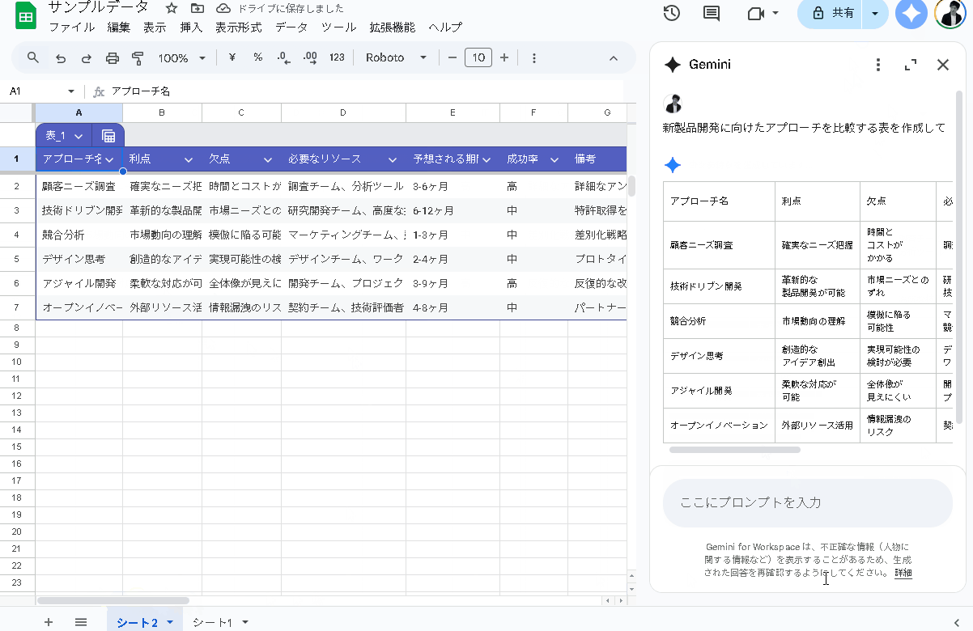This screenshot has height=631, width=973.
Task: Open the 利点 column filter dropdown
Action: (188, 159)
